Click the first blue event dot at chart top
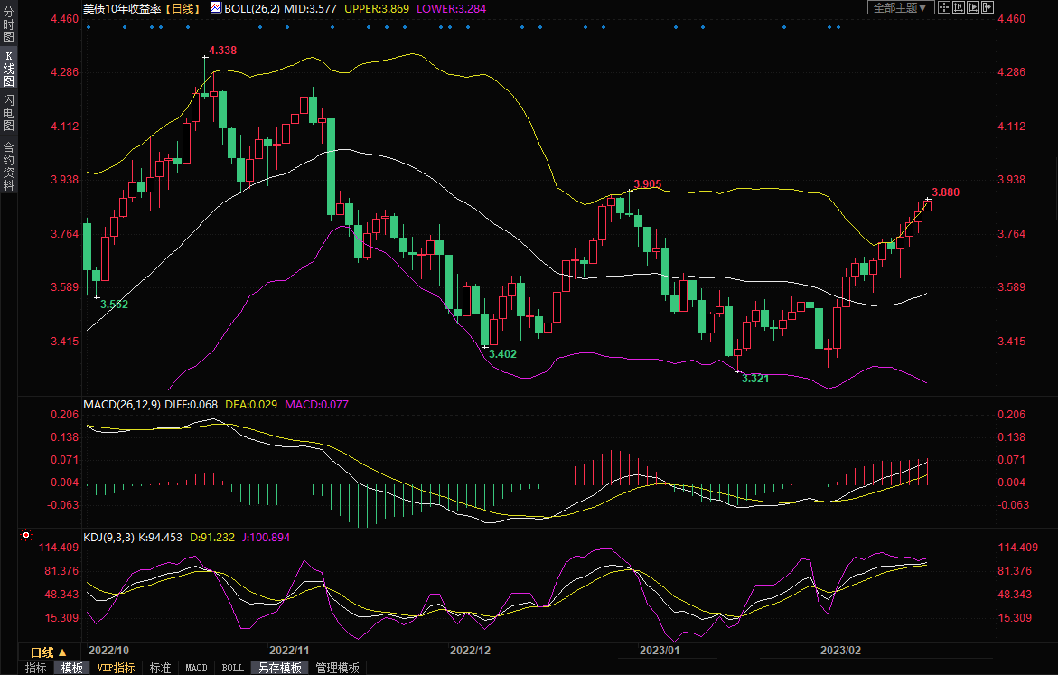The width and height of the screenshot is (1058, 675). click(88, 27)
